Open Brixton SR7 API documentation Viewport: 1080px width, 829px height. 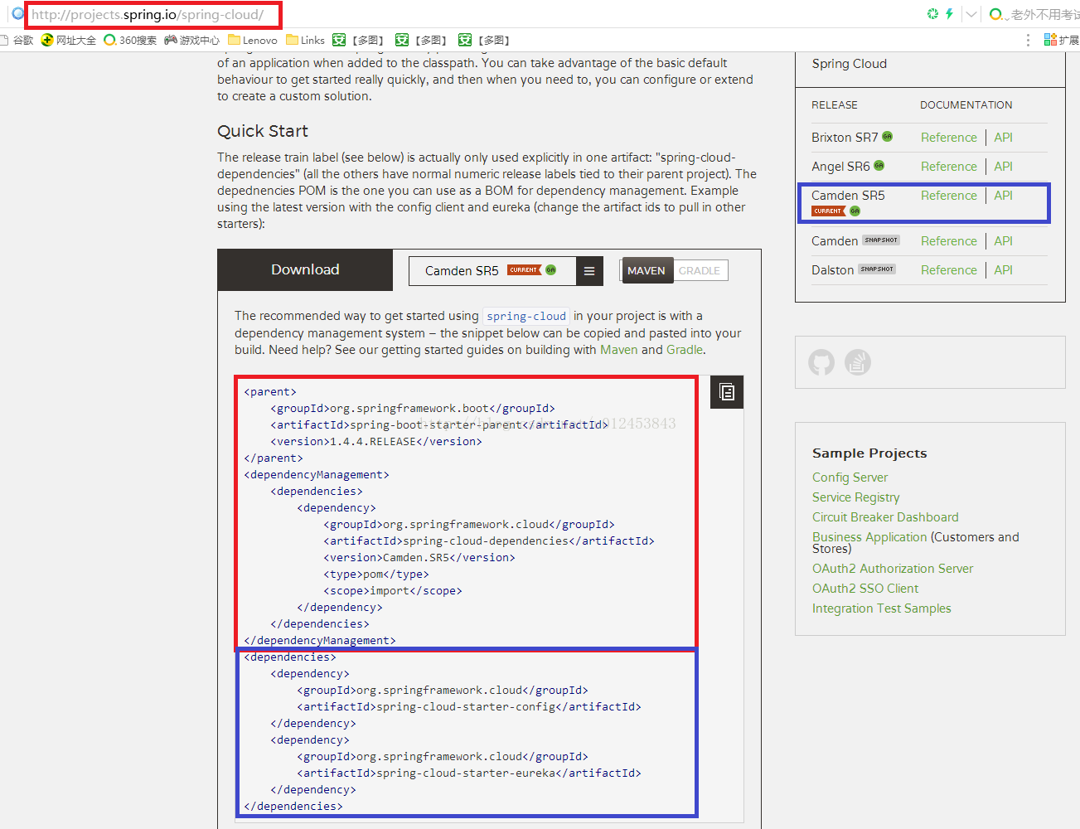point(1004,138)
